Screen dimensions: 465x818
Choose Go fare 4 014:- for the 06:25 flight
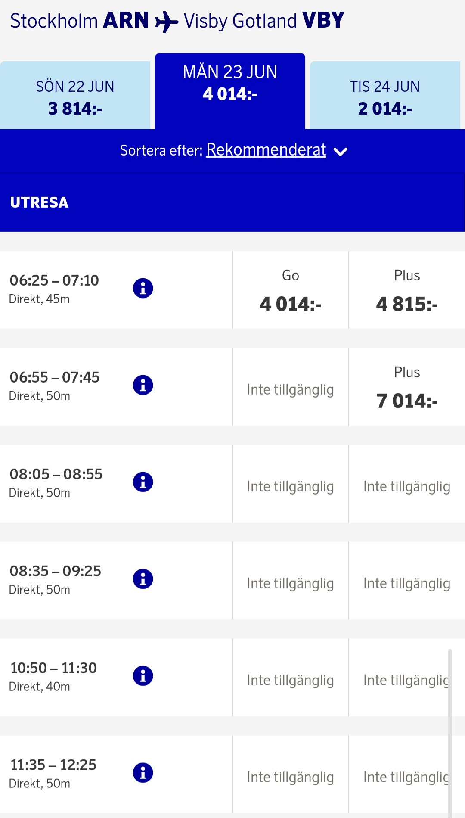[x=290, y=291]
